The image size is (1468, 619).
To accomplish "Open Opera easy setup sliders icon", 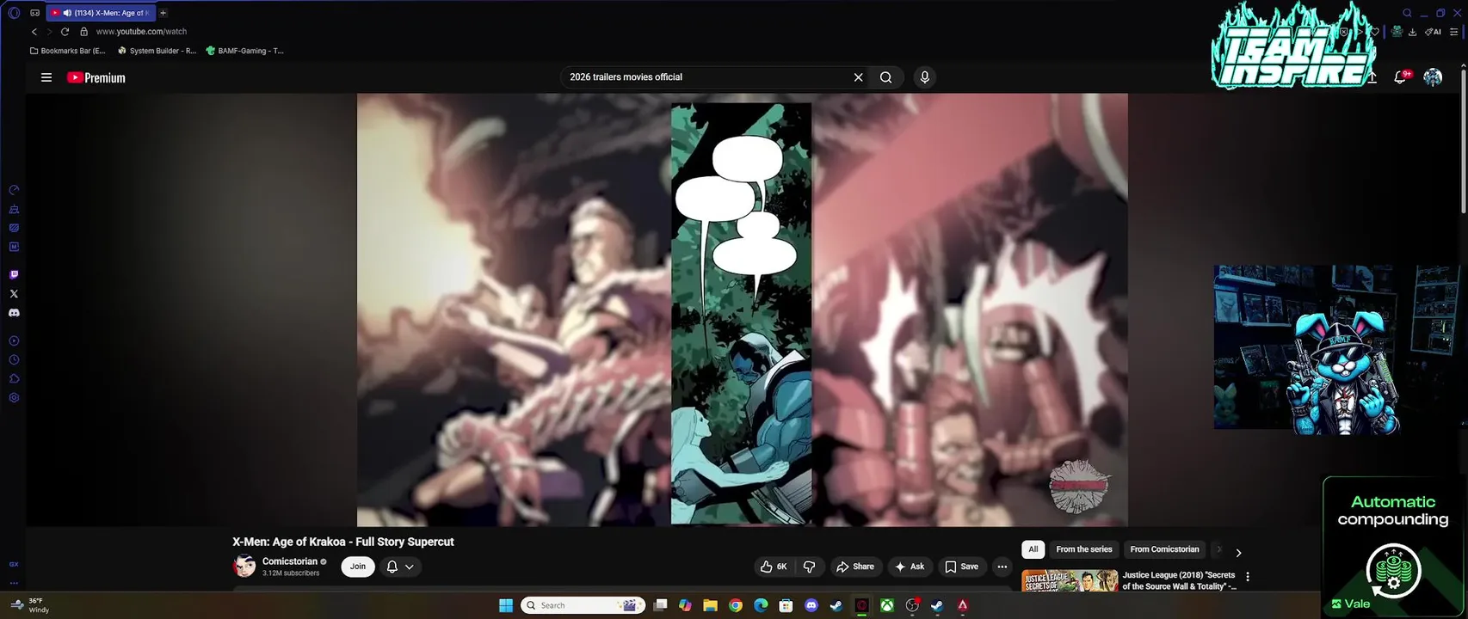I will [x=1454, y=32].
